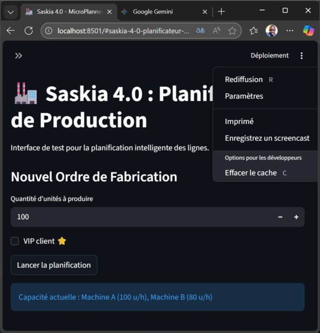Open Paramètres from the menu
The width and height of the screenshot is (320, 333).
265,96
